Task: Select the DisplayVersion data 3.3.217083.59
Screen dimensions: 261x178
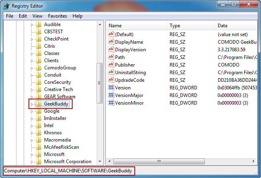Action: [231, 50]
